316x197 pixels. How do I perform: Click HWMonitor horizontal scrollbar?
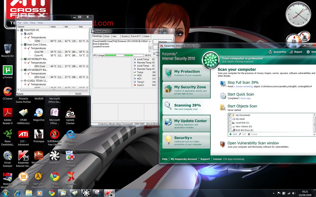tap(54, 90)
